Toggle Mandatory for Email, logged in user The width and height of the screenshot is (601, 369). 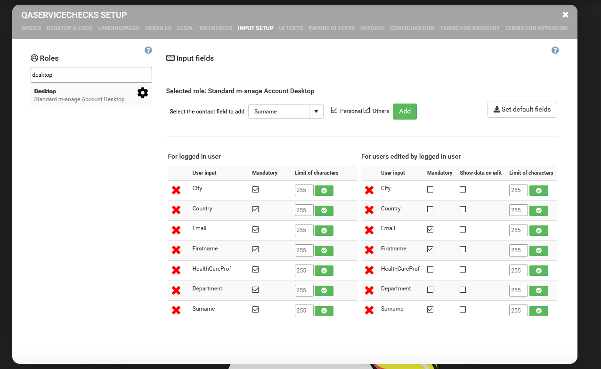(256, 229)
